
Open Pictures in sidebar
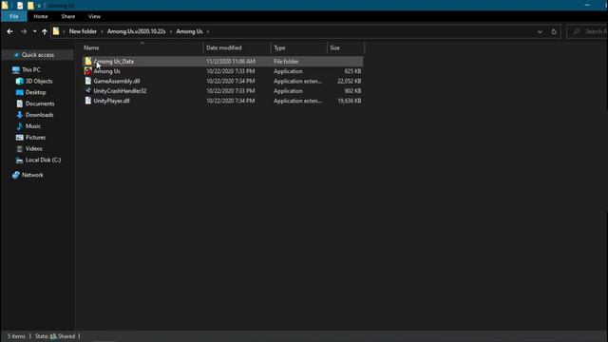tap(35, 137)
